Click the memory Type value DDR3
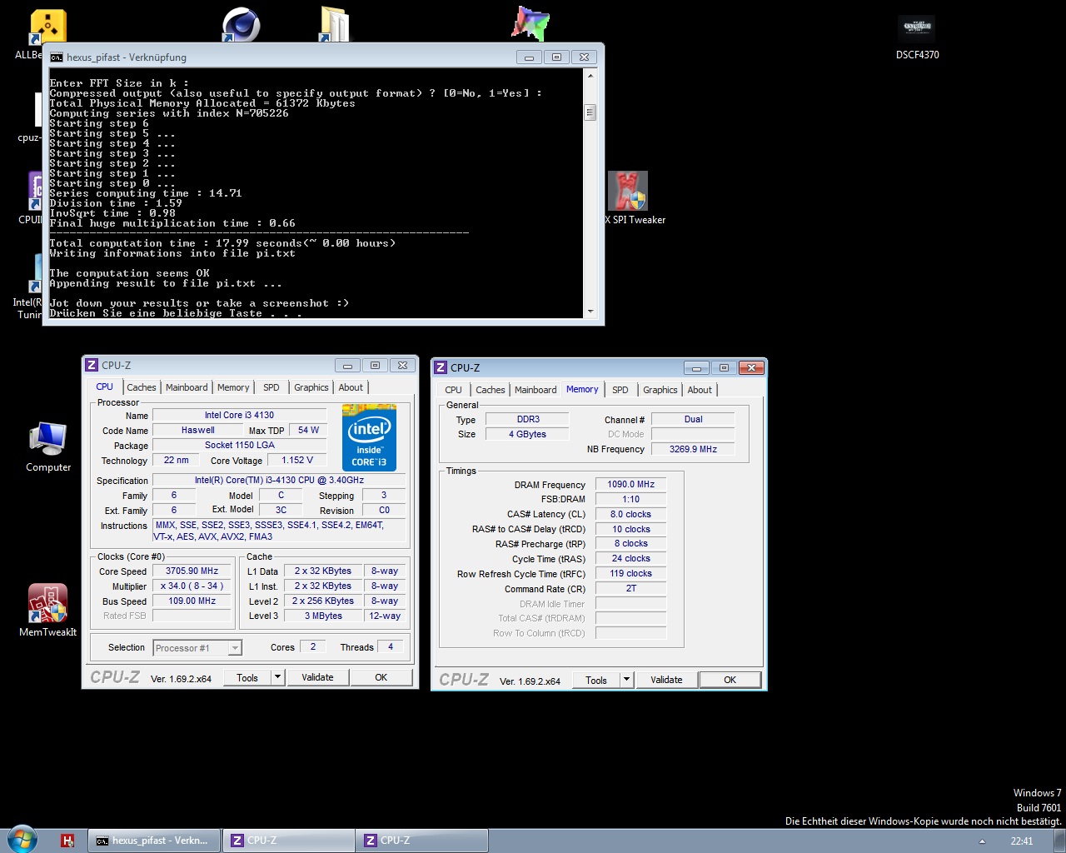This screenshot has height=853, width=1066. 528,419
